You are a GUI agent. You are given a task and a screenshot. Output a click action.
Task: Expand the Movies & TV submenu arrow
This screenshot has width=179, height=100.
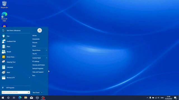29,78
